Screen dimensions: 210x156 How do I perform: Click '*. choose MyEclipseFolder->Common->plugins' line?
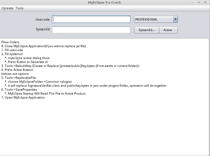click(x=38, y=82)
